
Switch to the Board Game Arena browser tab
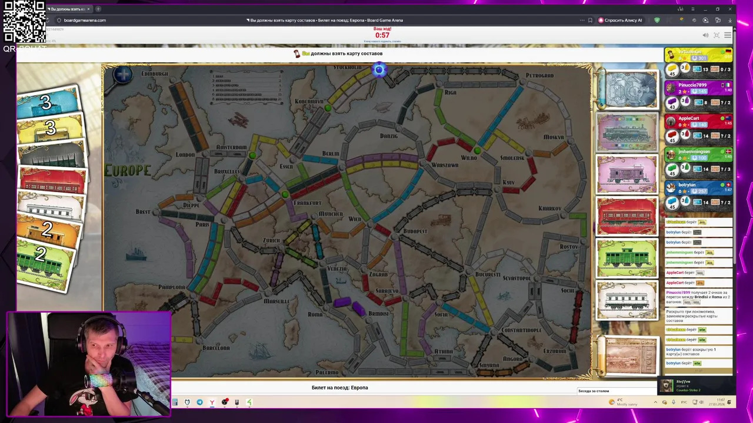(66, 9)
